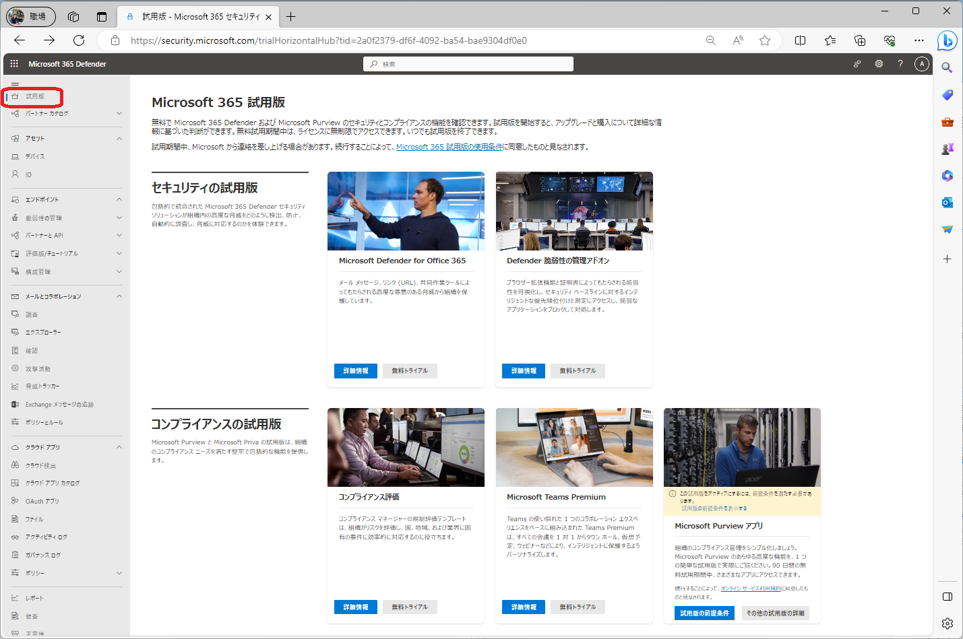Follow the Microsoft 365 試用版の使用条件 link
Screen dimensions: 963x639
tap(449, 147)
